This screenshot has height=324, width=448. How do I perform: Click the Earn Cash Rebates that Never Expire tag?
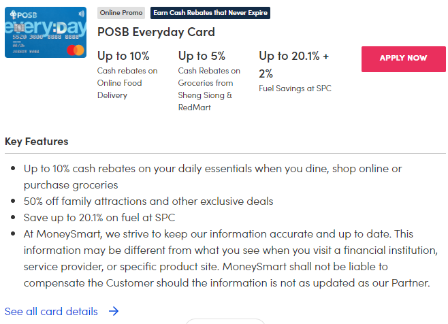(x=210, y=13)
